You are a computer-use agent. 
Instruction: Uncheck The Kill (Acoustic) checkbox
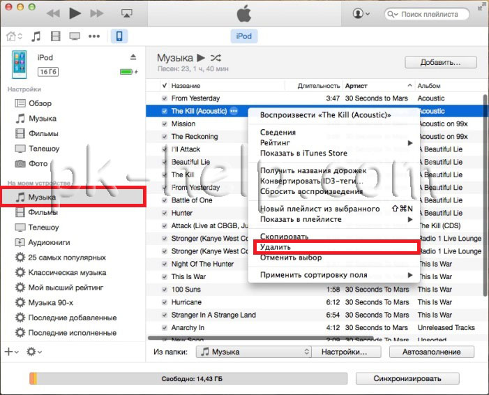(165, 112)
